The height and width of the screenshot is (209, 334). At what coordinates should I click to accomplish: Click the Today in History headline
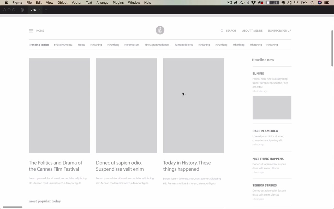tap(187, 166)
